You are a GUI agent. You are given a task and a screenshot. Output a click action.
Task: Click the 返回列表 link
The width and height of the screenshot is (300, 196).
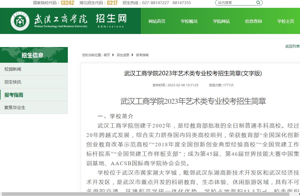(x=292, y=46)
